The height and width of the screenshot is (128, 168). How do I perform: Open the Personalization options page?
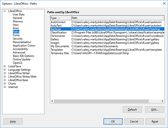tap(22, 42)
